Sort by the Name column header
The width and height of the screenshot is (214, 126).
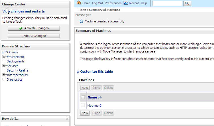(92, 97)
